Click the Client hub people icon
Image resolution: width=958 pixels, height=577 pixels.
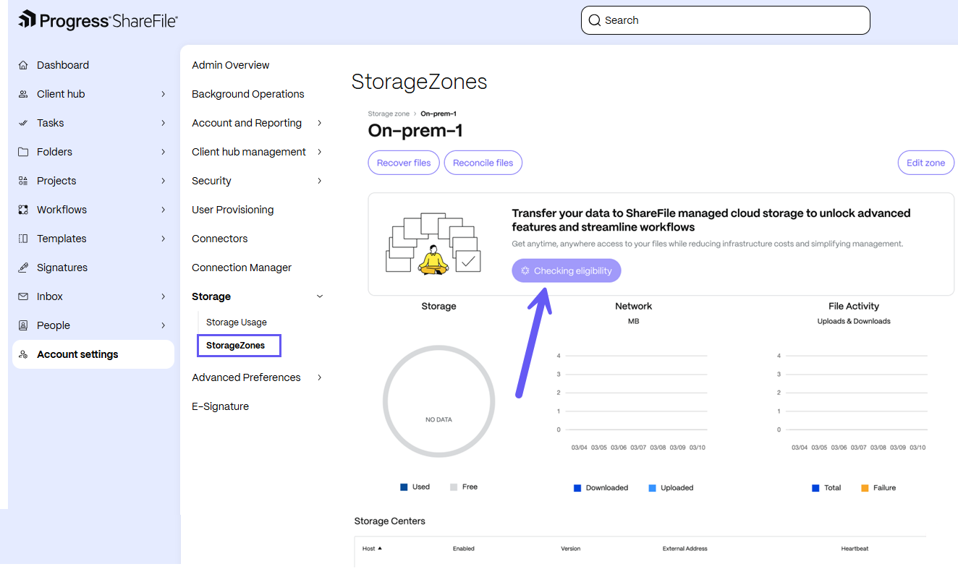(23, 94)
